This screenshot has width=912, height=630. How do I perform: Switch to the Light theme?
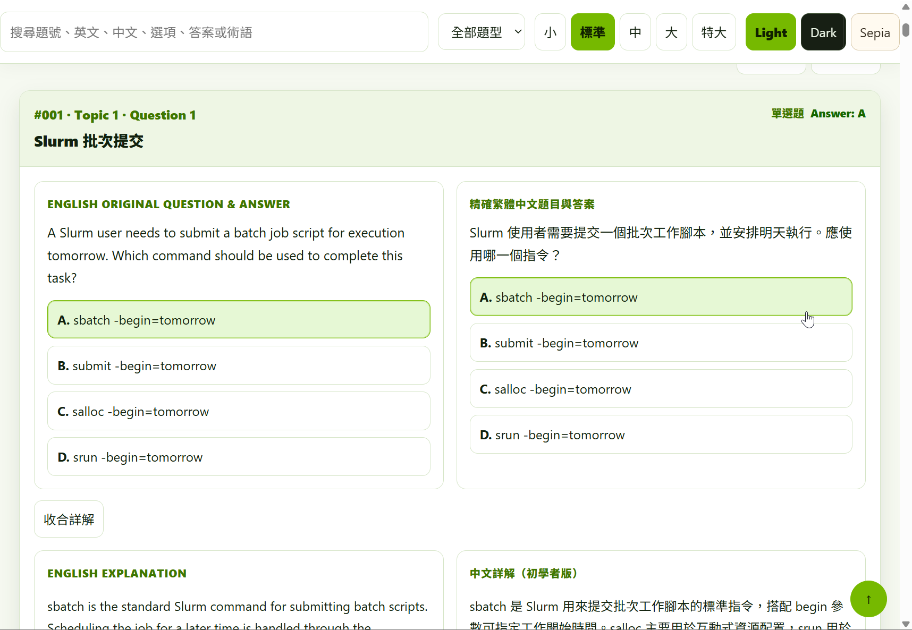[771, 32]
